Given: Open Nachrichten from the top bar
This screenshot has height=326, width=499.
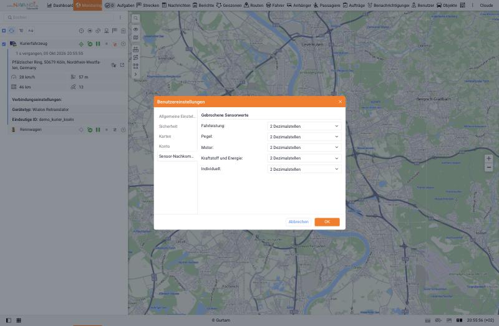Looking at the screenshot, I should tap(176, 6).
